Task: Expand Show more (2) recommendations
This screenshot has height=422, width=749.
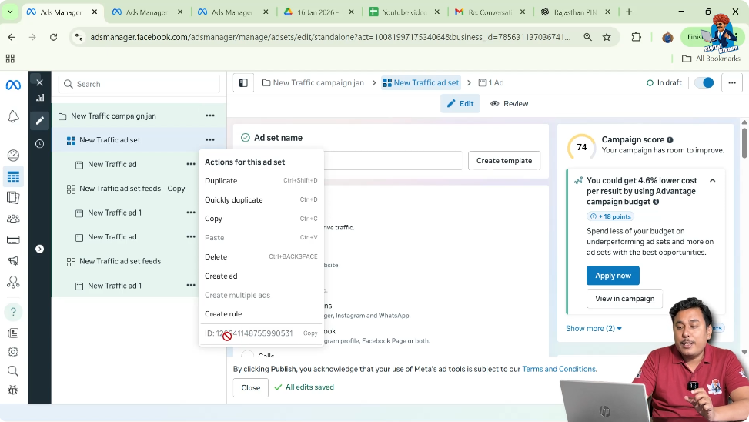Action: coord(594,328)
